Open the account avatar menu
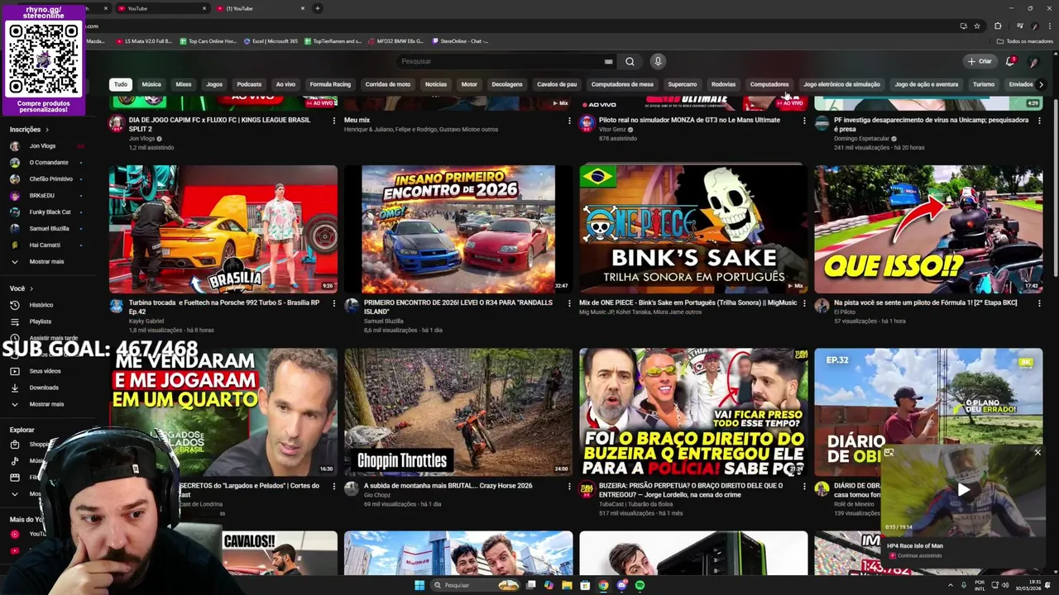This screenshot has height=595, width=1059. [1033, 61]
